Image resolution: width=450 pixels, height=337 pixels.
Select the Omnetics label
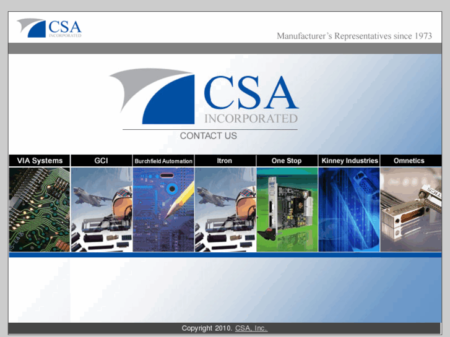point(410,161)
